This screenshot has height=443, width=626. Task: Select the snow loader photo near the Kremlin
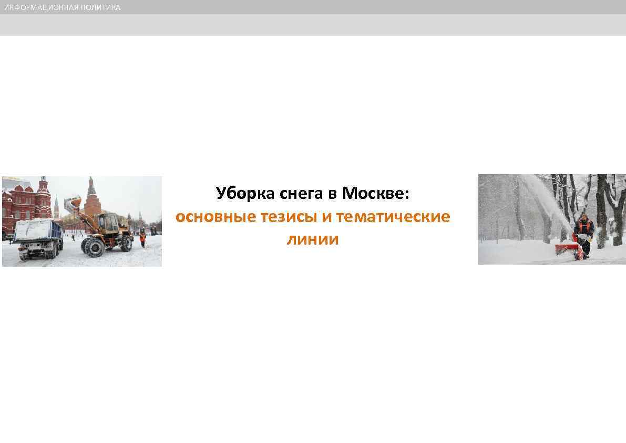point(82,221)
